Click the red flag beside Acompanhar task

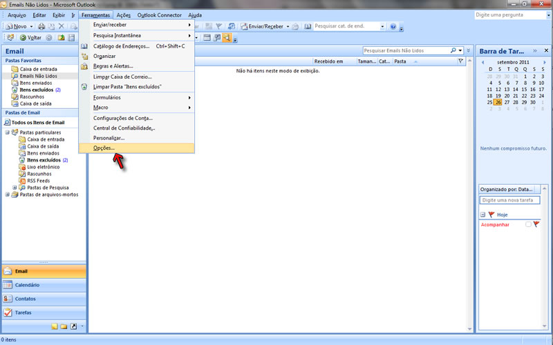(536, 224)
